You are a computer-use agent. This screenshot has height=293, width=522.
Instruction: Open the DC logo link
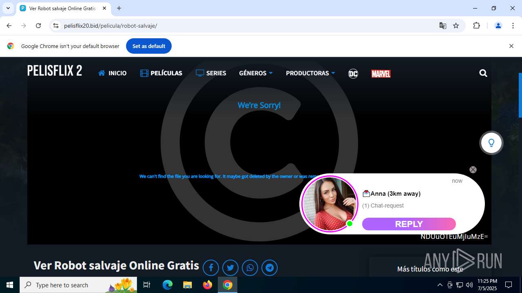tap(353, 74)
